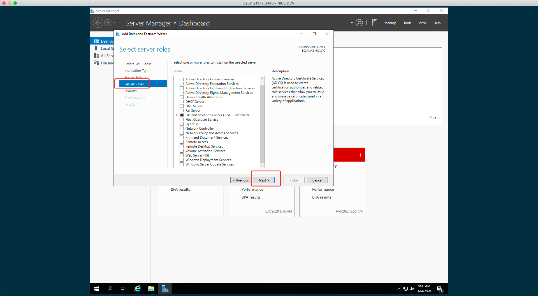Viewport: 538px width, 296px height.
Task: Open the notifications flag icon
Action: (374, 22)
